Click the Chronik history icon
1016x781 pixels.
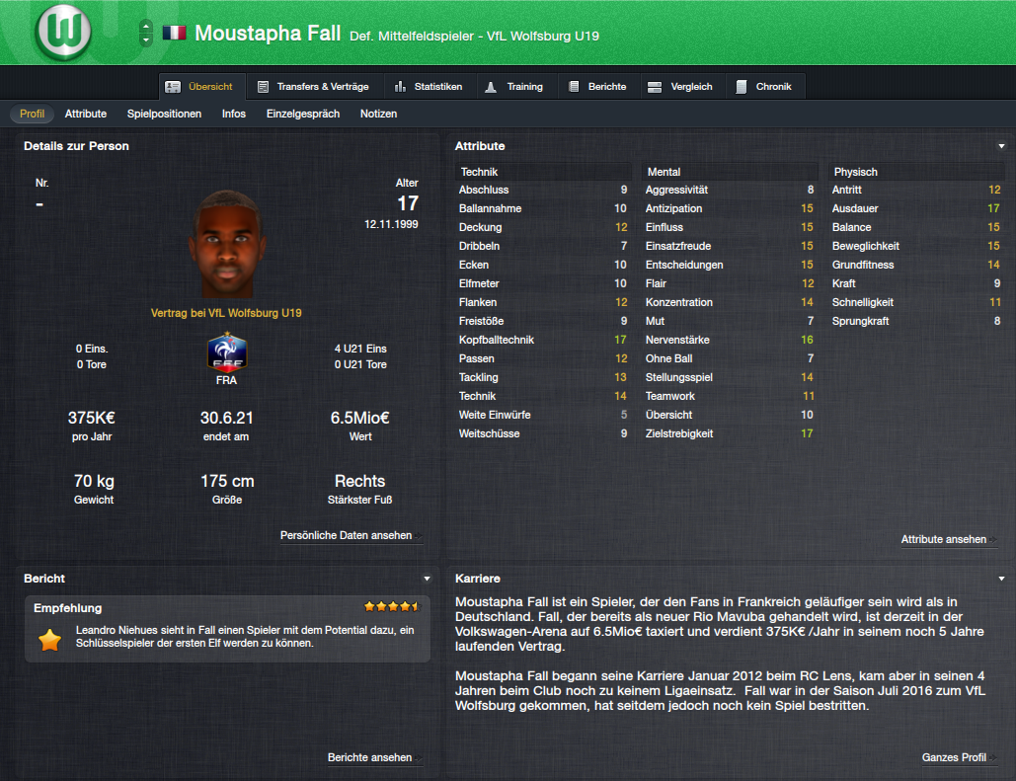[742, 87]
